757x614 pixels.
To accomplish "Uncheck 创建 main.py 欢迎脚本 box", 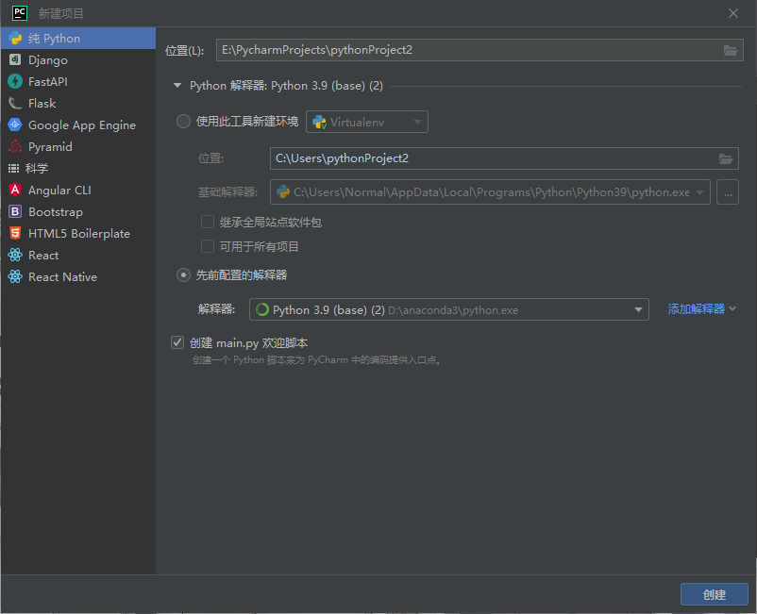I will (177, 342).
